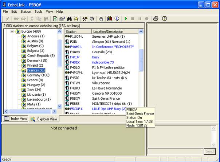Click the disabled Send button
This screenshot has height=162, width=220.
pos(209,151)
